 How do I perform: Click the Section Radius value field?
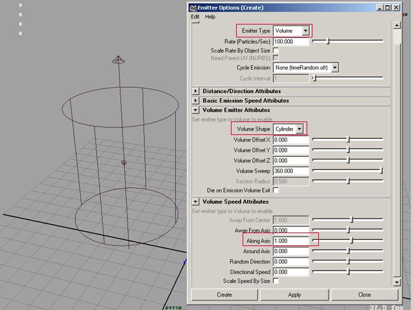(x=291, y=181)
